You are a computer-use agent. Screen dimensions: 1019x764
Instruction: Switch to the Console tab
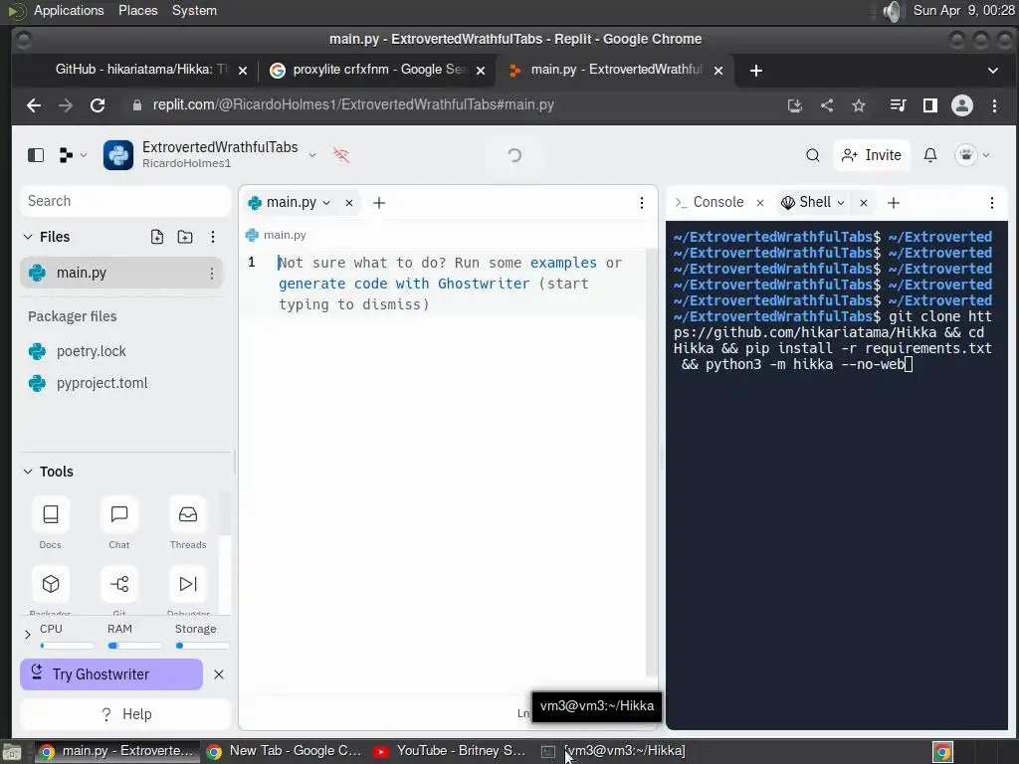click(x=709, y=202)
